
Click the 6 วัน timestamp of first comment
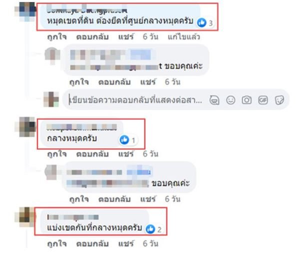tap(151, 36)
